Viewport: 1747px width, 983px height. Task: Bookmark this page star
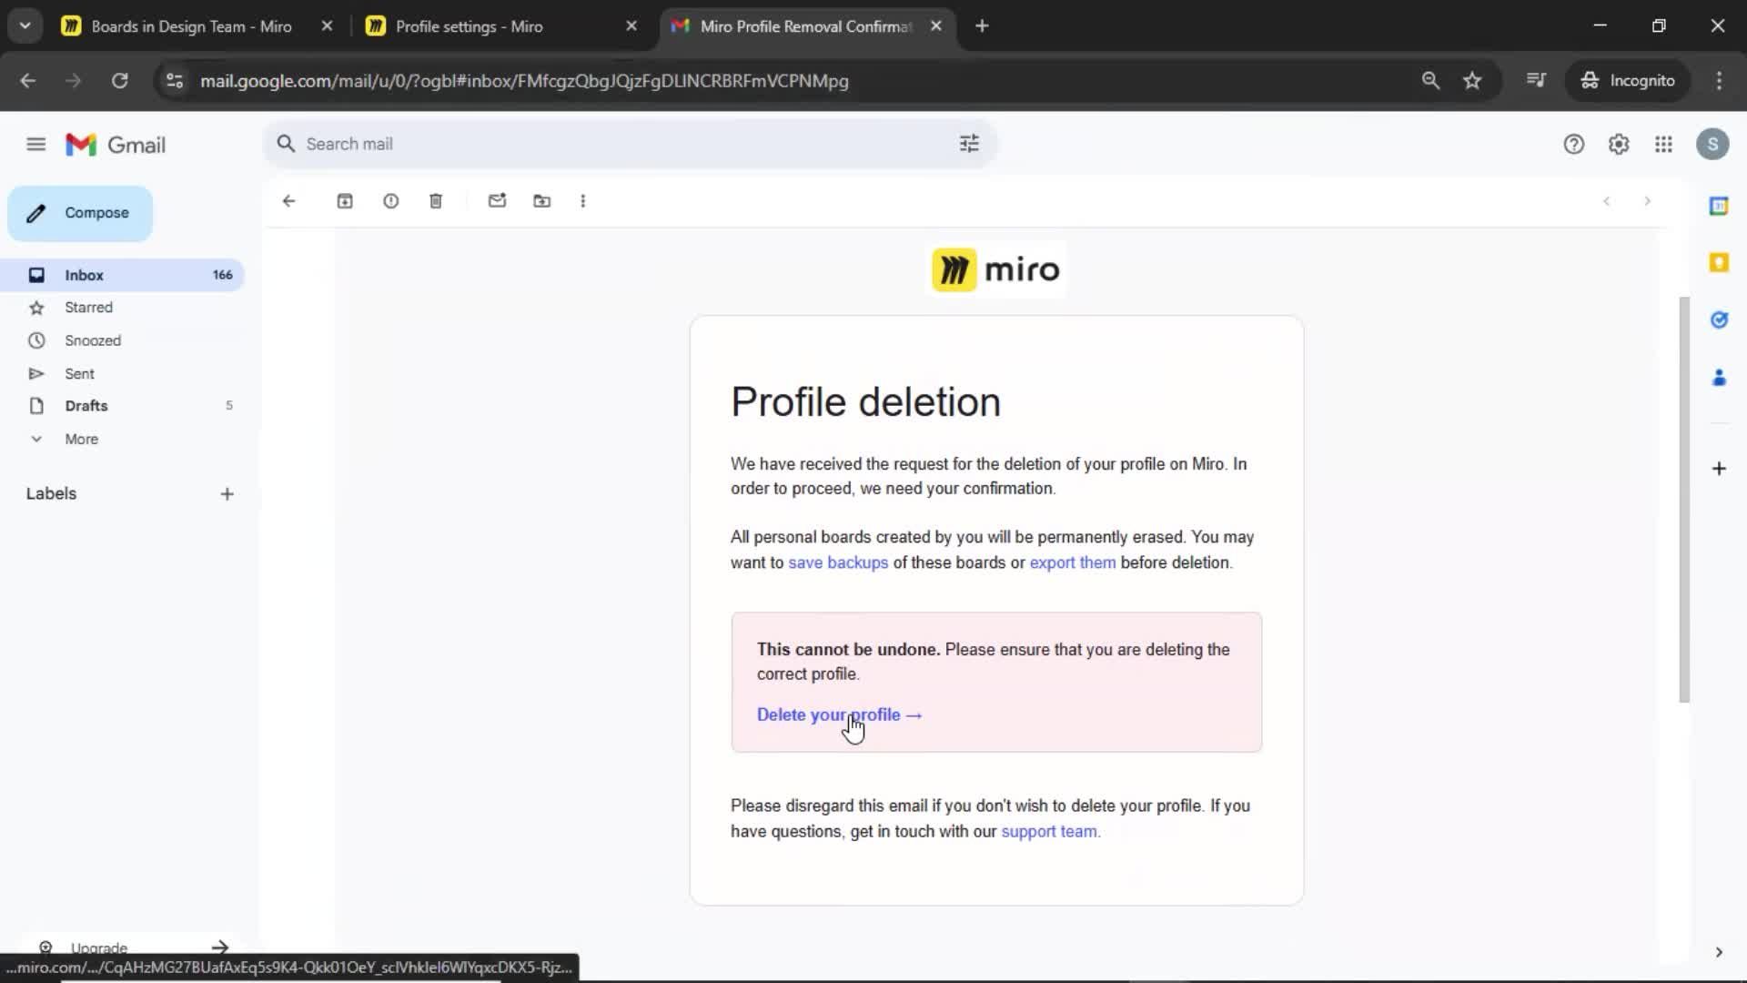tap(1472, 81)
